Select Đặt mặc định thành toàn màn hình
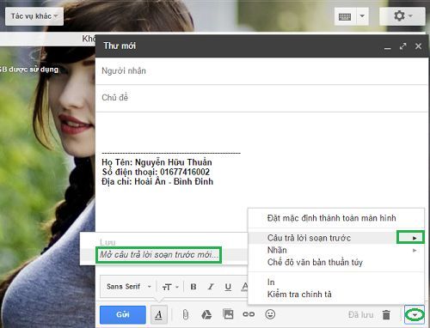The height and width of the screenshot is (328, 430). click(x=336, y=218)
